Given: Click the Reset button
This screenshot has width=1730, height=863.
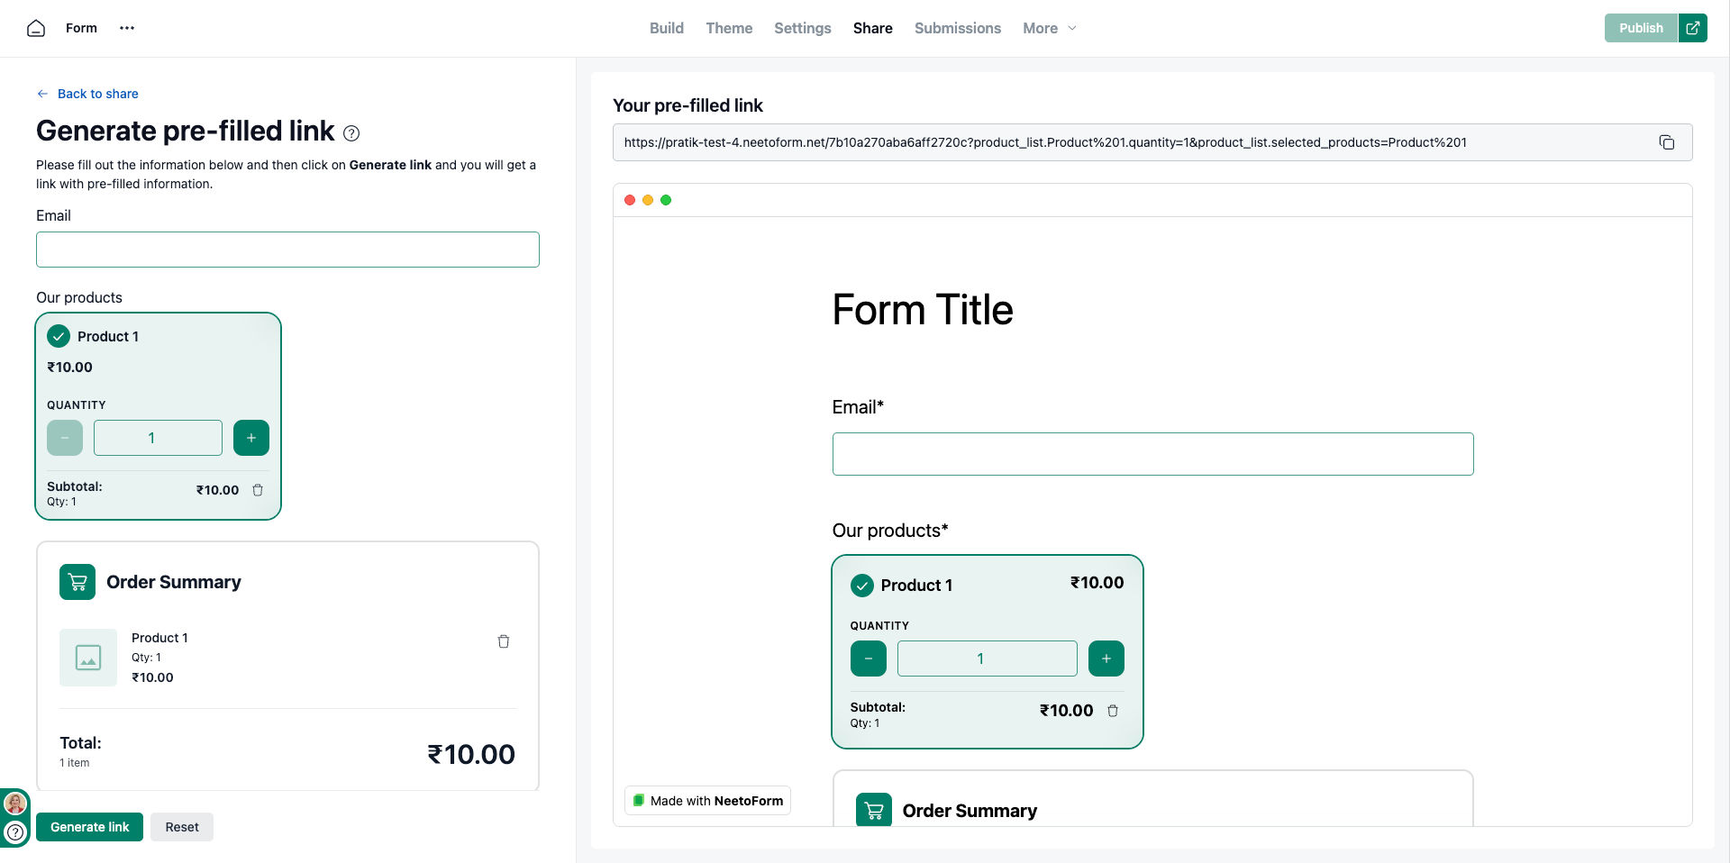Looking at the screenshot, I should pos(182,827).
